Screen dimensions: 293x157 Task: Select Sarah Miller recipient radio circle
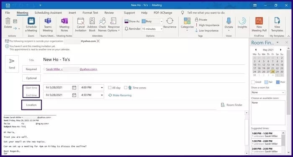[44, 69]
